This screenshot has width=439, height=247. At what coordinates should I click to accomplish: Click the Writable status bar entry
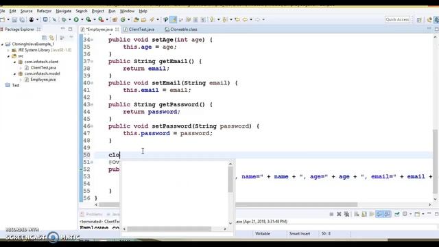point(263,233)
